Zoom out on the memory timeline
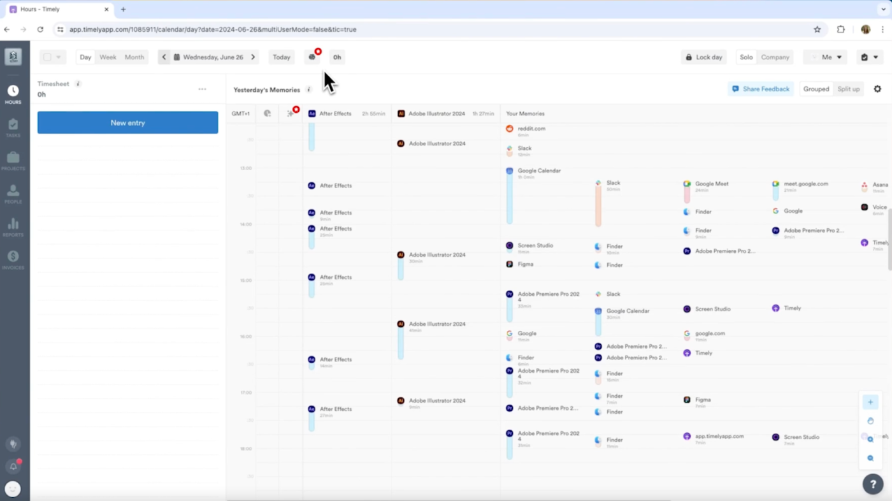 (x=870, y=458)
